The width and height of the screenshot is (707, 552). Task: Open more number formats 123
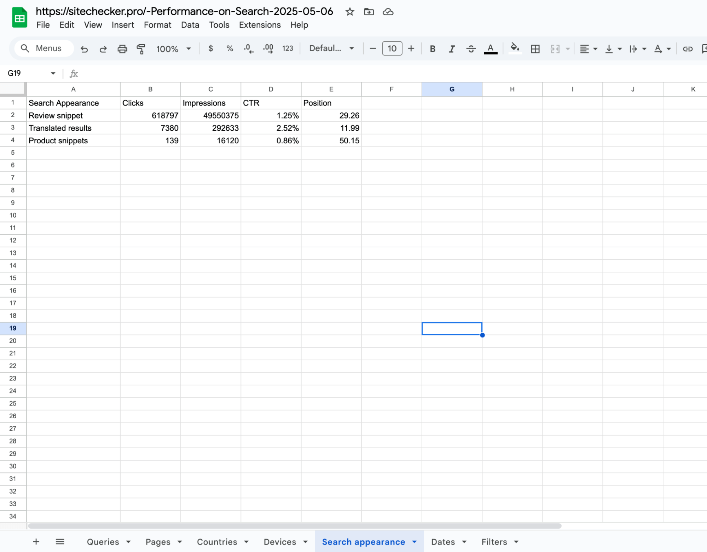pos(288,48)
